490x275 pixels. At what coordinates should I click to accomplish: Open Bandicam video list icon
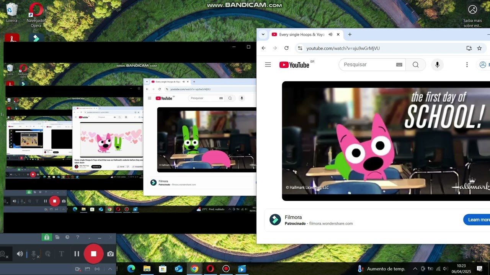[x=78, y=269]
